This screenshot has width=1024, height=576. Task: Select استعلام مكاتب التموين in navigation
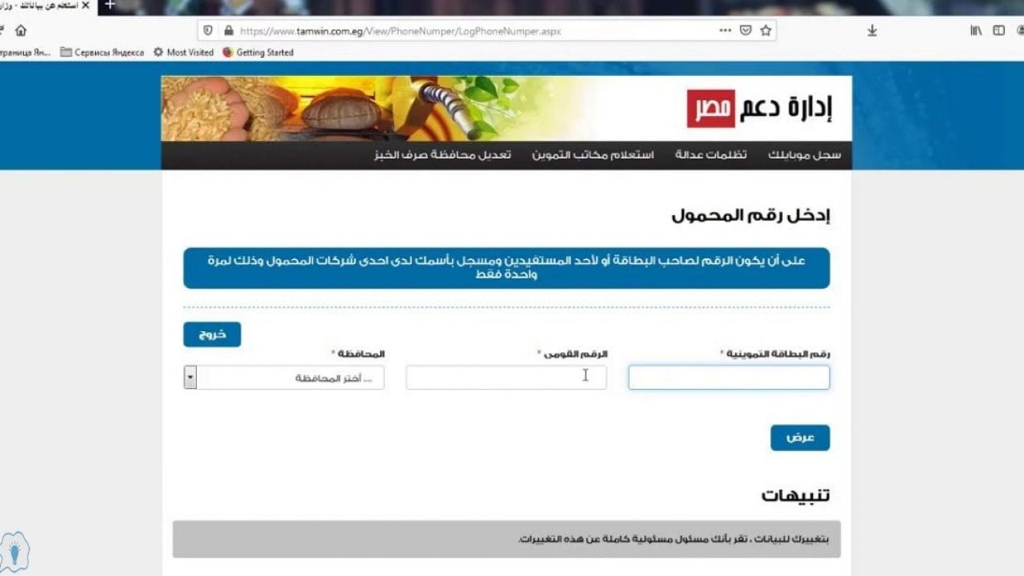[x=594, y=154]
